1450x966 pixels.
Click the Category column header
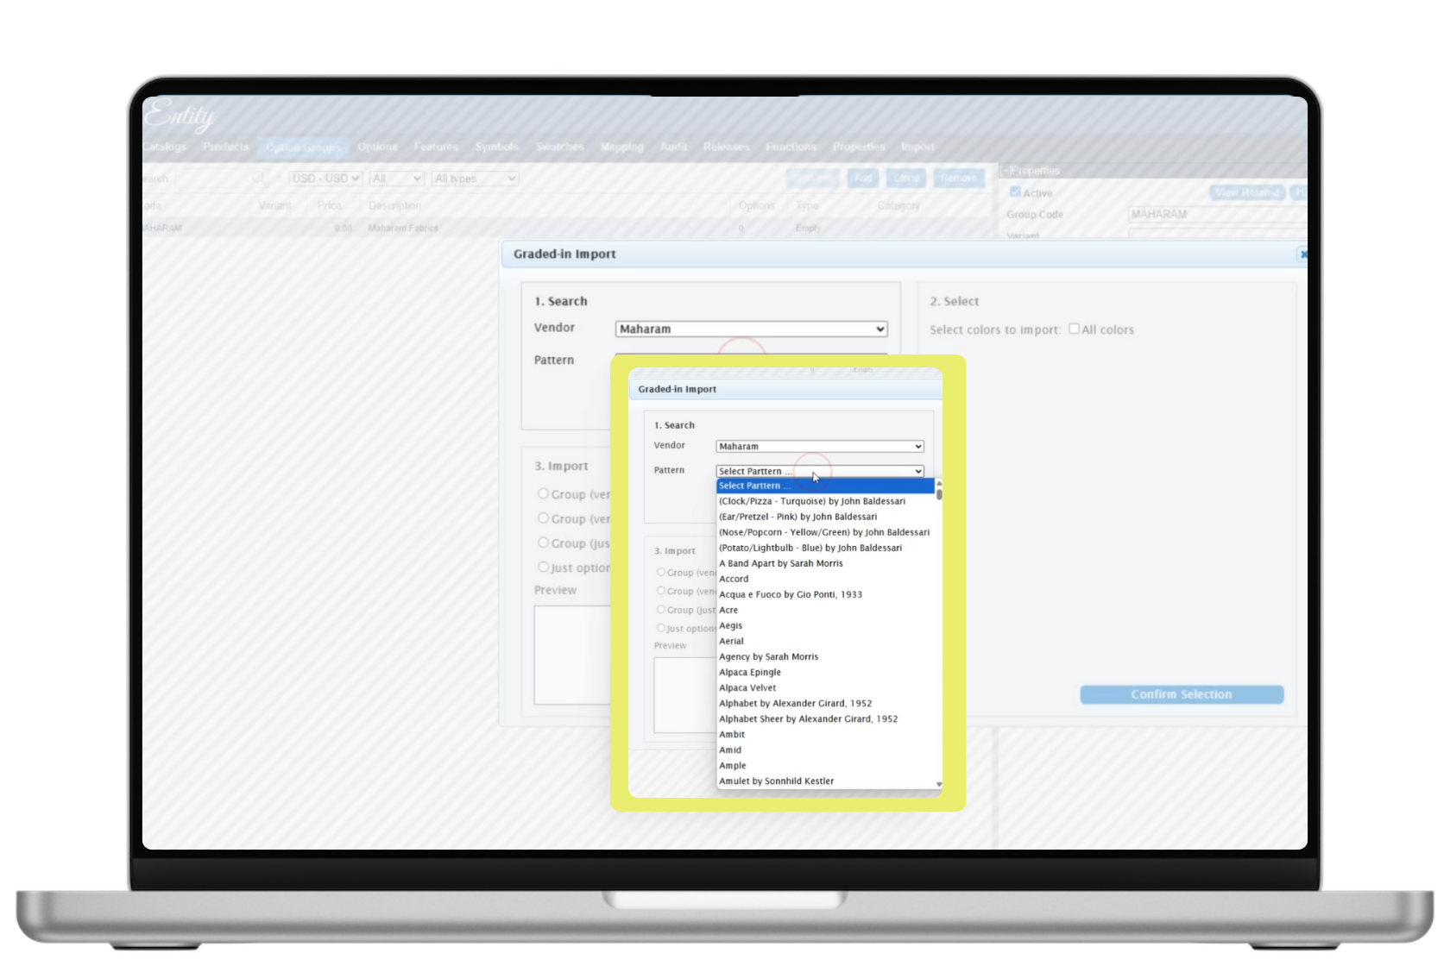coord(898,205)
